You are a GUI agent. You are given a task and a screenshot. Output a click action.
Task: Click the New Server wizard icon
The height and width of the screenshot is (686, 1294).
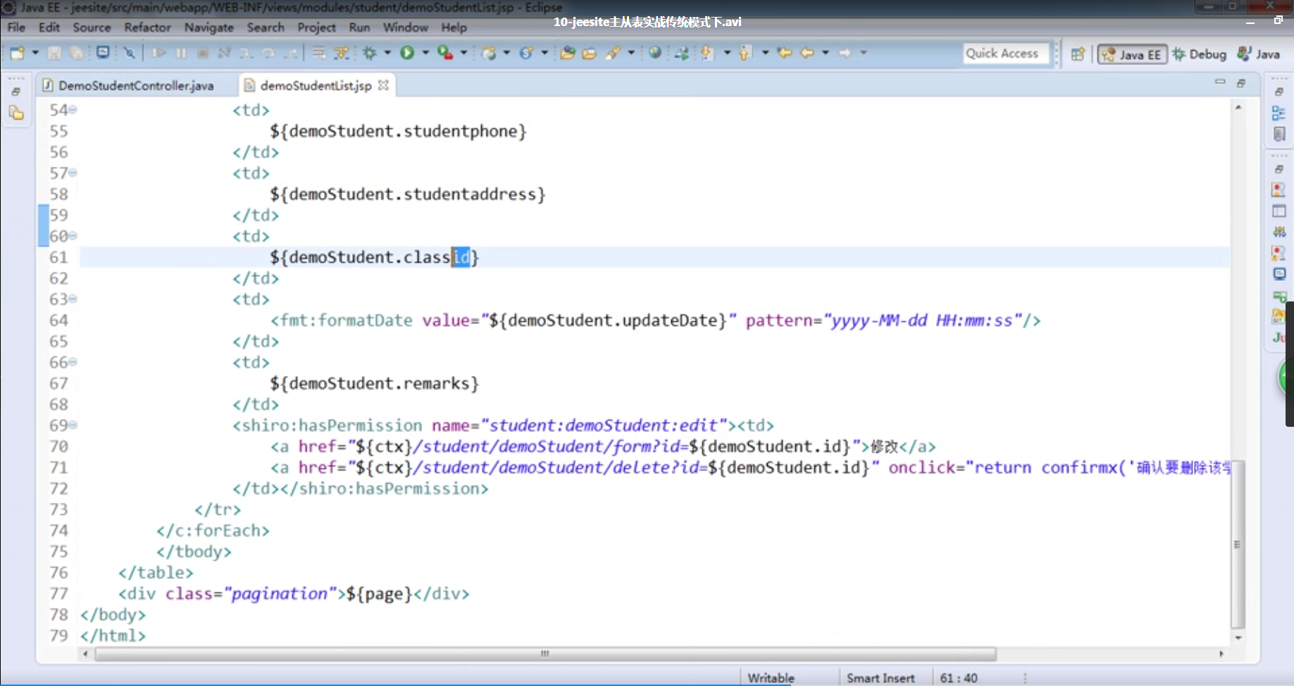(489, 53)
